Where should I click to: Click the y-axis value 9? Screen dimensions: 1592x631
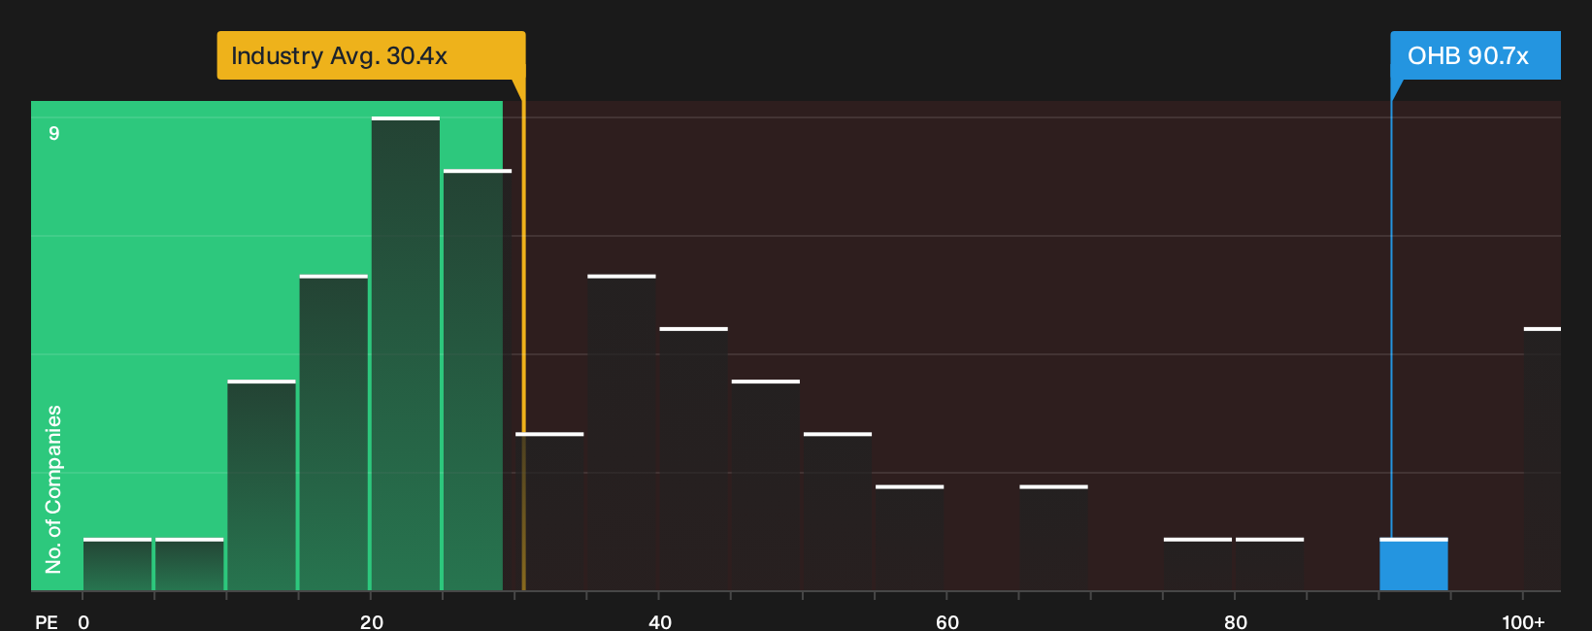[54, 133]
